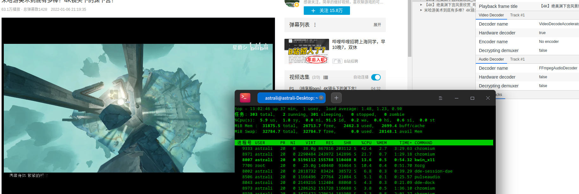
Task: Click the Hardware decoder true value
Action: [542, 33]
